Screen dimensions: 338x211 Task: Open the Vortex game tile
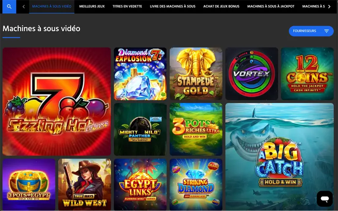[252, 74]
